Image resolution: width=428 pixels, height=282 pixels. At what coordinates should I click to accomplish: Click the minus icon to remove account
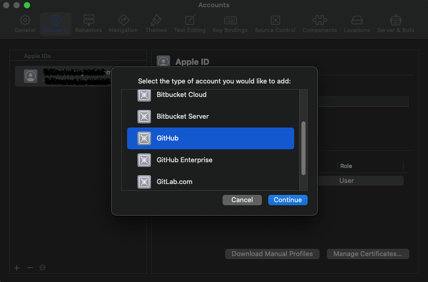pyautogui.click(x=30, y=268)
